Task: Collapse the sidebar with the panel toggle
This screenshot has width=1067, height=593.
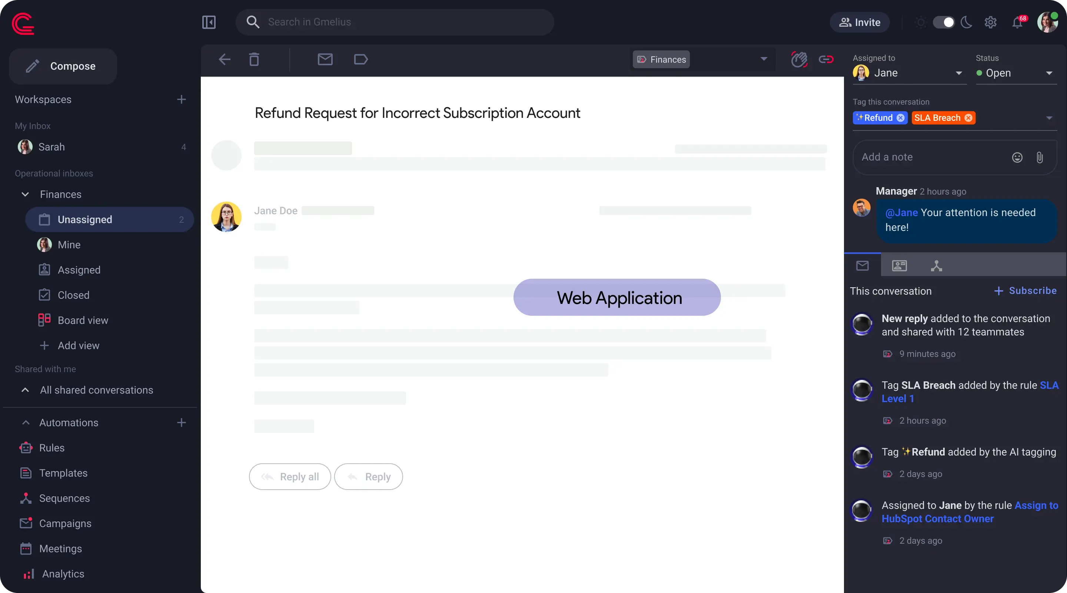Action: point(208,22)
